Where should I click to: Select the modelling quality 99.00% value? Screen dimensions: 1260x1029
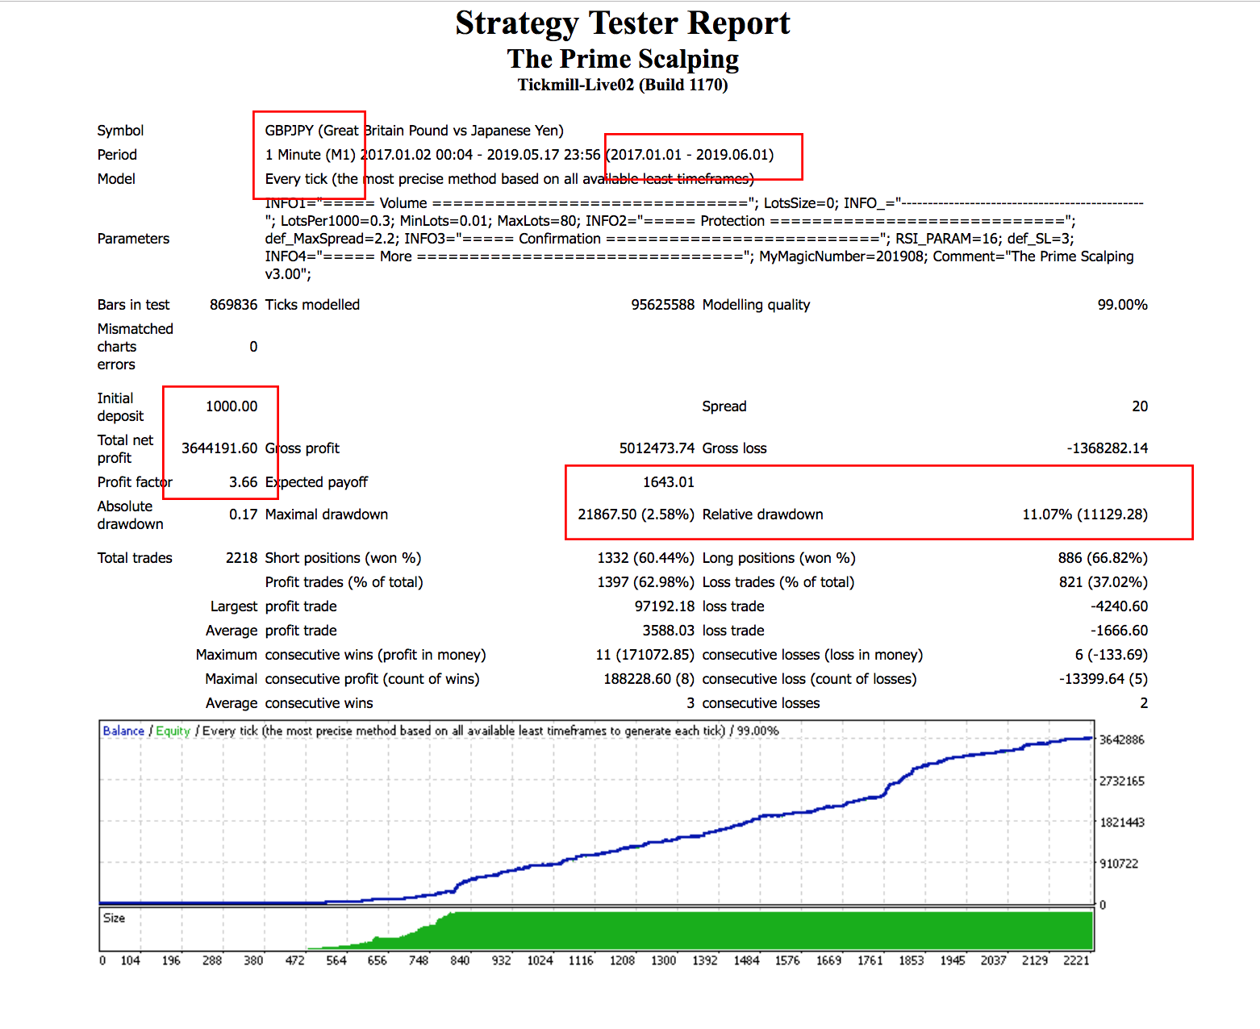[x=1121, y=305]
